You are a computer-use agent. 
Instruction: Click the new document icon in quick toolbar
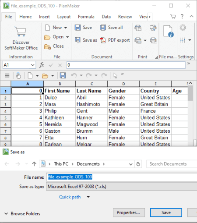click(x=30, y=75)
